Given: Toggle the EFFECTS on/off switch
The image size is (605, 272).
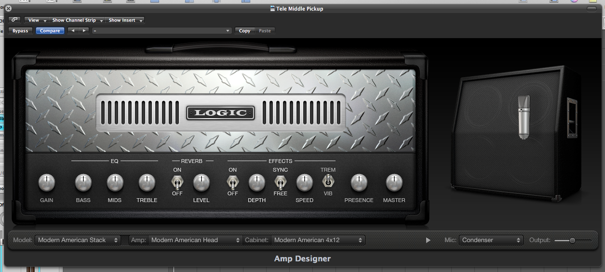Looking at the screenshot, I should pos(232,183).
